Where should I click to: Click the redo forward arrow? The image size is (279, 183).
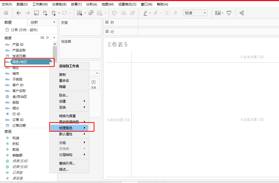[28, 13]
